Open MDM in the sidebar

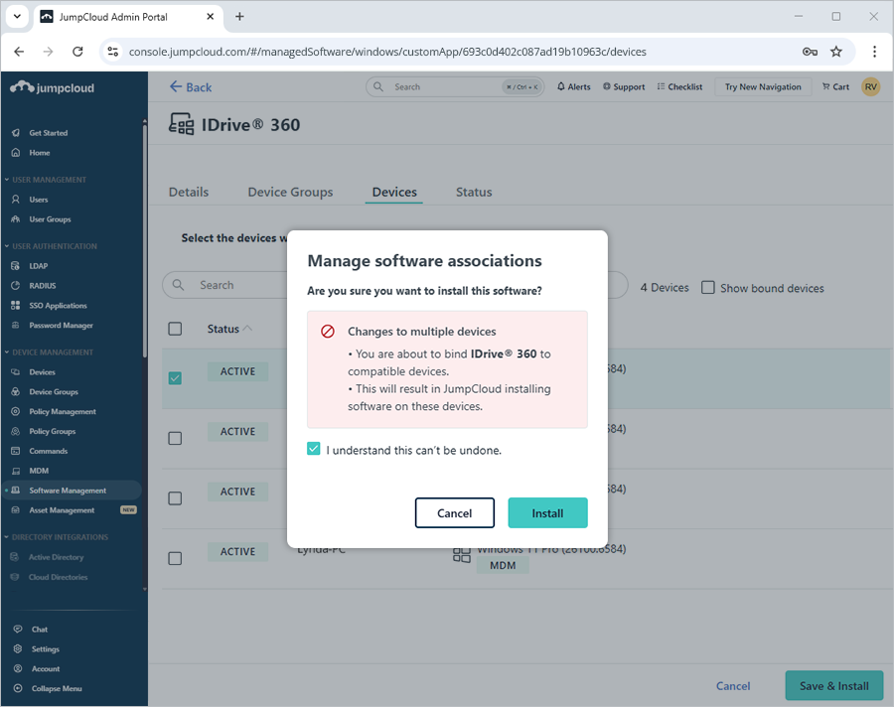(x=39, y=471)
